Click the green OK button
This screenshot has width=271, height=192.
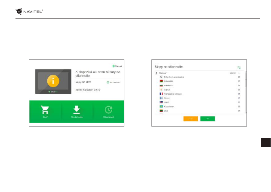coord(208,119)
